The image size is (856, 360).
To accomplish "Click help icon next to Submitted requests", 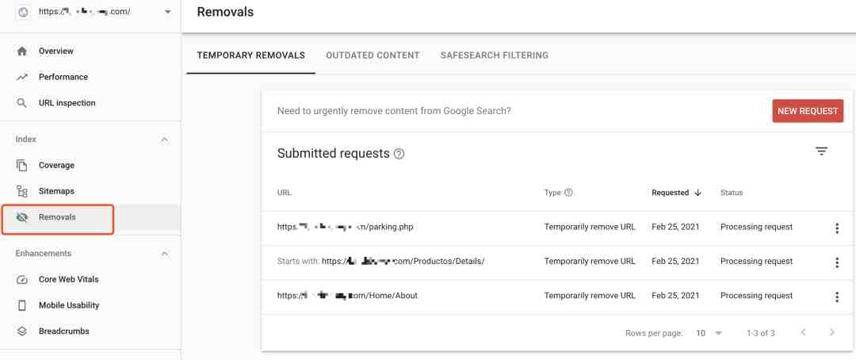I will pyautogui.click(x=399, y=154).
